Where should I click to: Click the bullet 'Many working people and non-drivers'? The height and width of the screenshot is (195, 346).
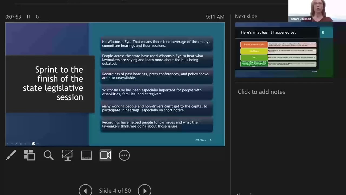tap(156, 108)
